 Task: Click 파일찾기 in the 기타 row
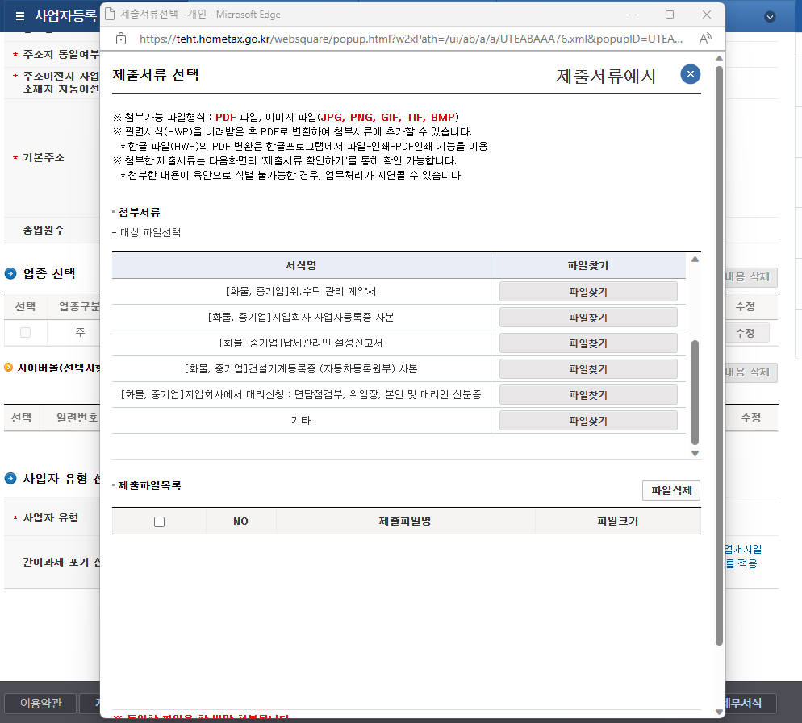(x=588, y=420)
